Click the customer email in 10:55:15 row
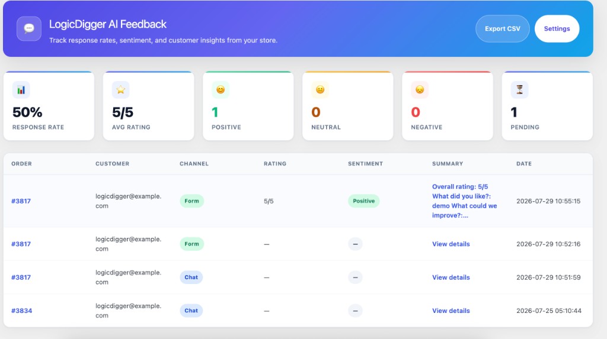The width and height of the screenshot is (607, 339). 128,201
